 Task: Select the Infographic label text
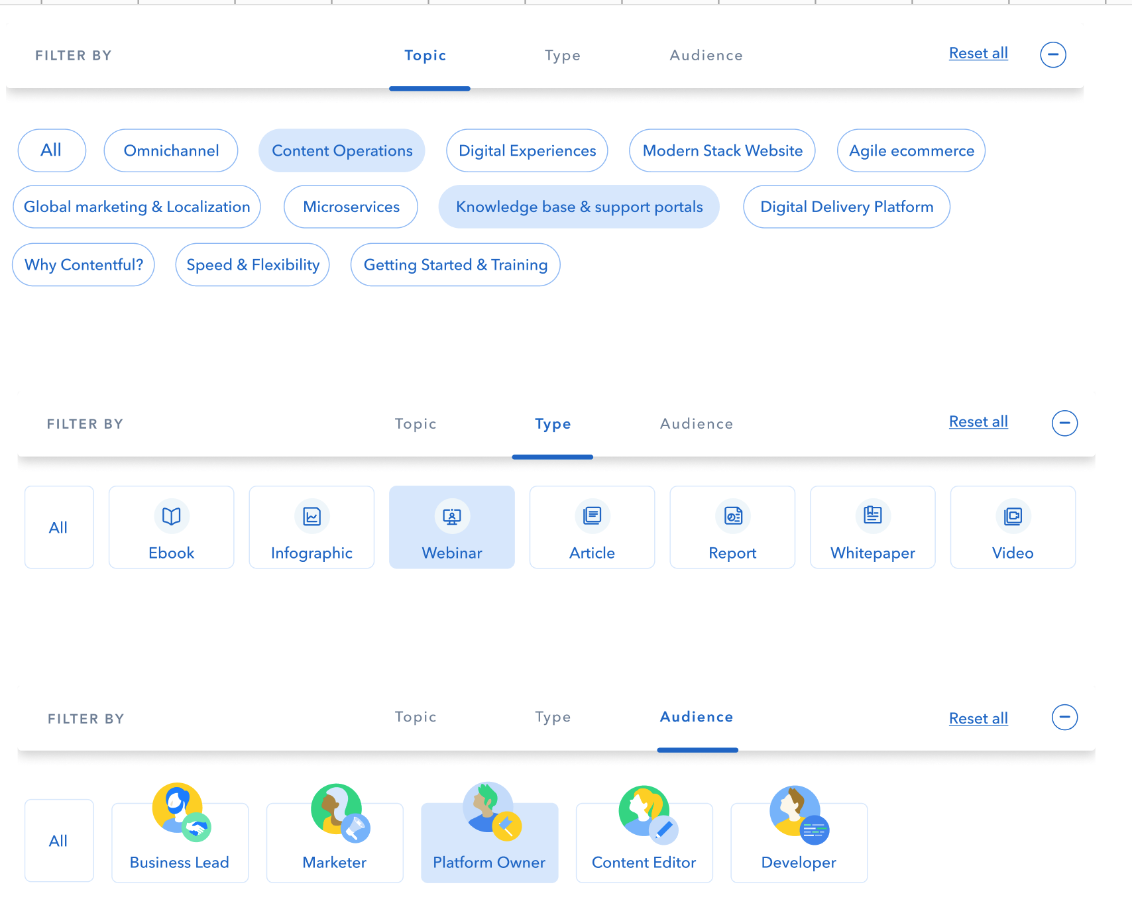[x=311, y=553]
